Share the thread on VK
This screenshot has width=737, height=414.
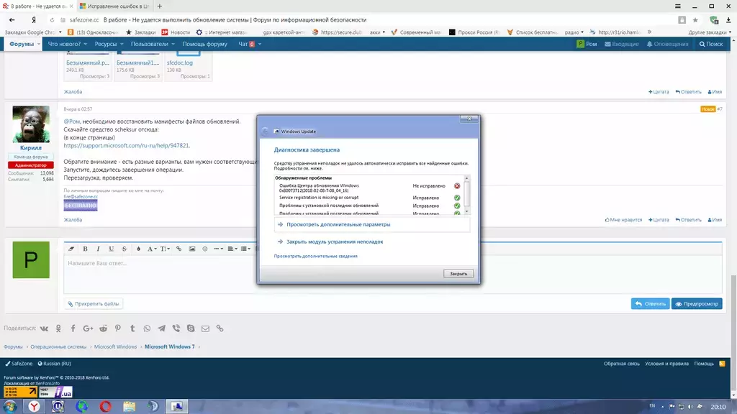[44, 328]
